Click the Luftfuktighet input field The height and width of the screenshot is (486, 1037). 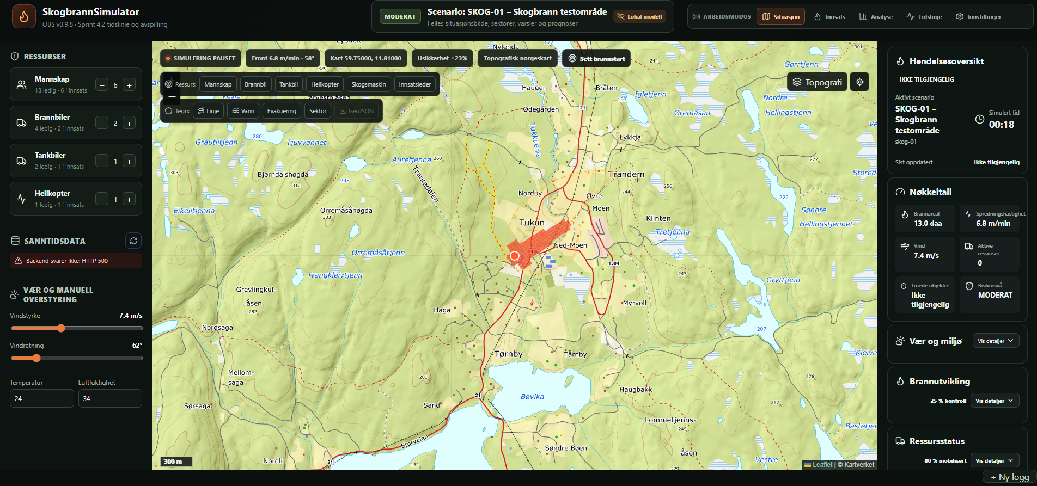[110, 398]
